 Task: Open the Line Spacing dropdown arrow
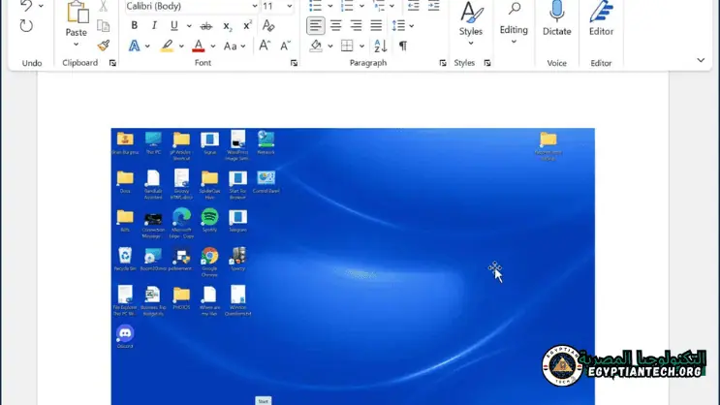(x=412, y=26)
